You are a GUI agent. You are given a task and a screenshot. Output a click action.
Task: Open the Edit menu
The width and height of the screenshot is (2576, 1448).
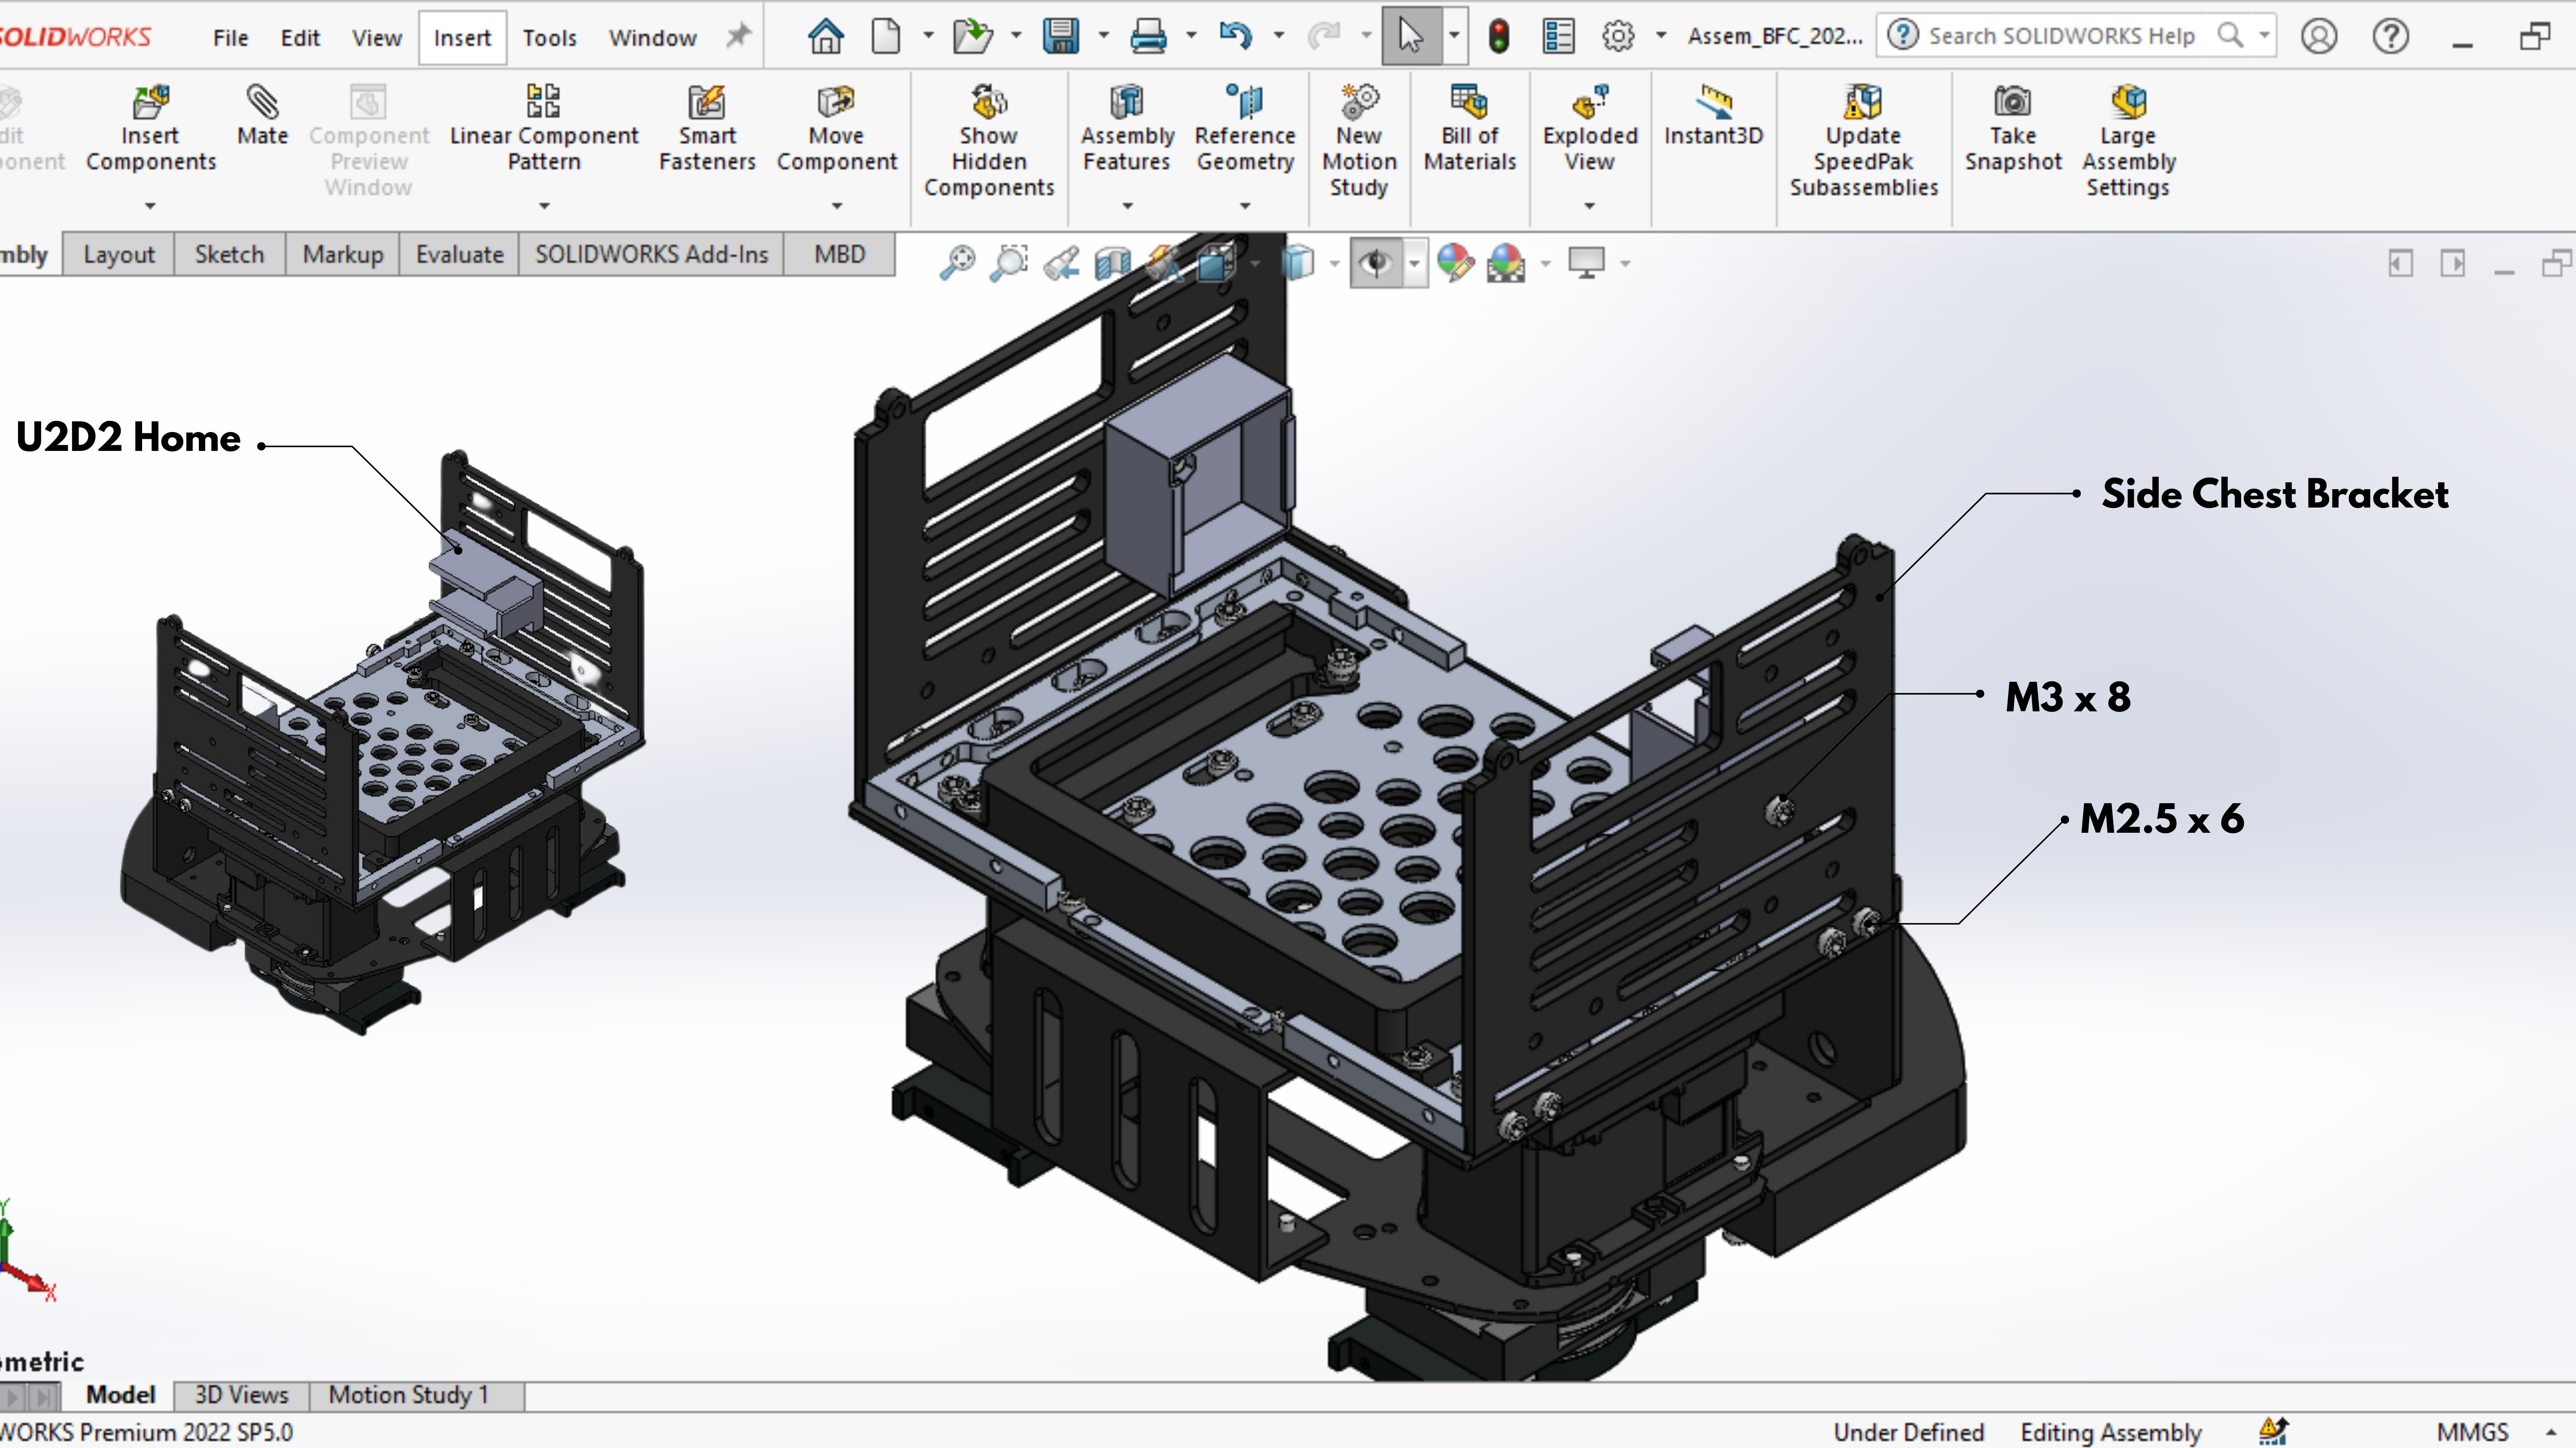[300, 38]
